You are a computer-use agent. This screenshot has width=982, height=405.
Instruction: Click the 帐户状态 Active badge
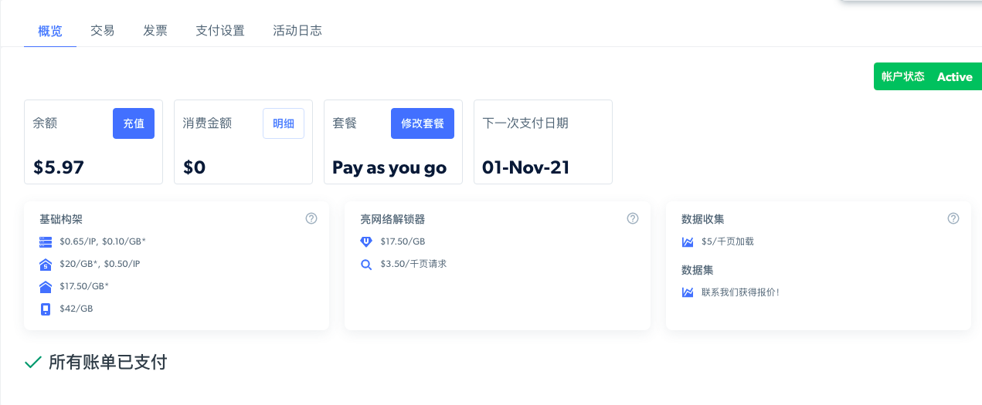pyautogui.click(x=927, y=76)
